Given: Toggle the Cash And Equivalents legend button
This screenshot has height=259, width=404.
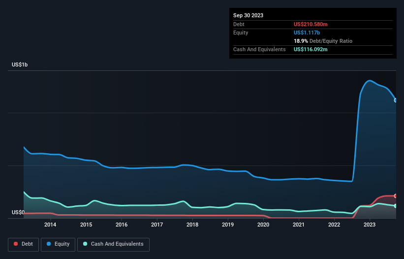Looking at the screenshot, I should click(x=113, y=244).
